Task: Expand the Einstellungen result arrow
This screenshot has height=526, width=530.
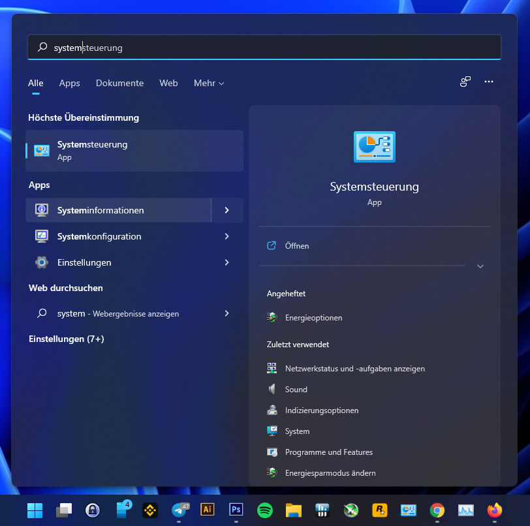Action: pos(227,262)
